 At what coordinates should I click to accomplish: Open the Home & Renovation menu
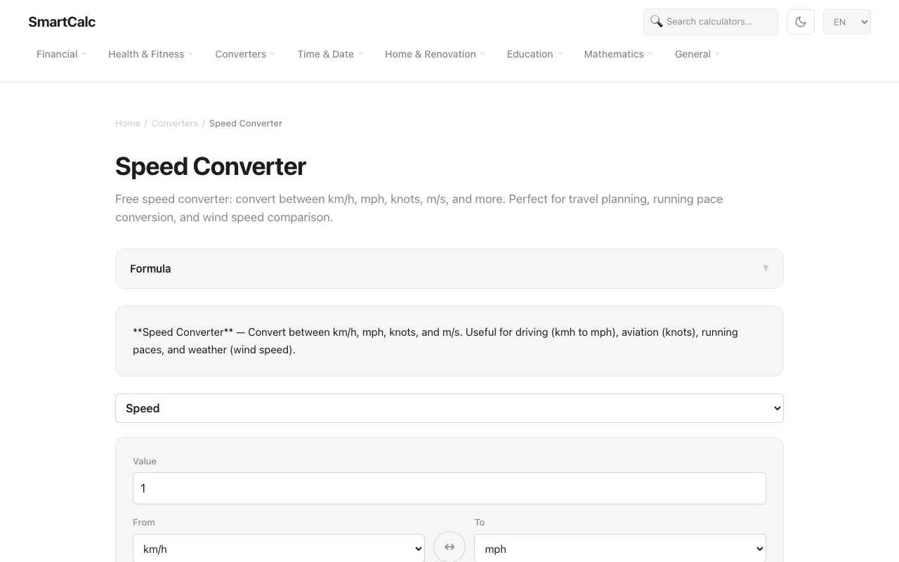tap(435, 54)
